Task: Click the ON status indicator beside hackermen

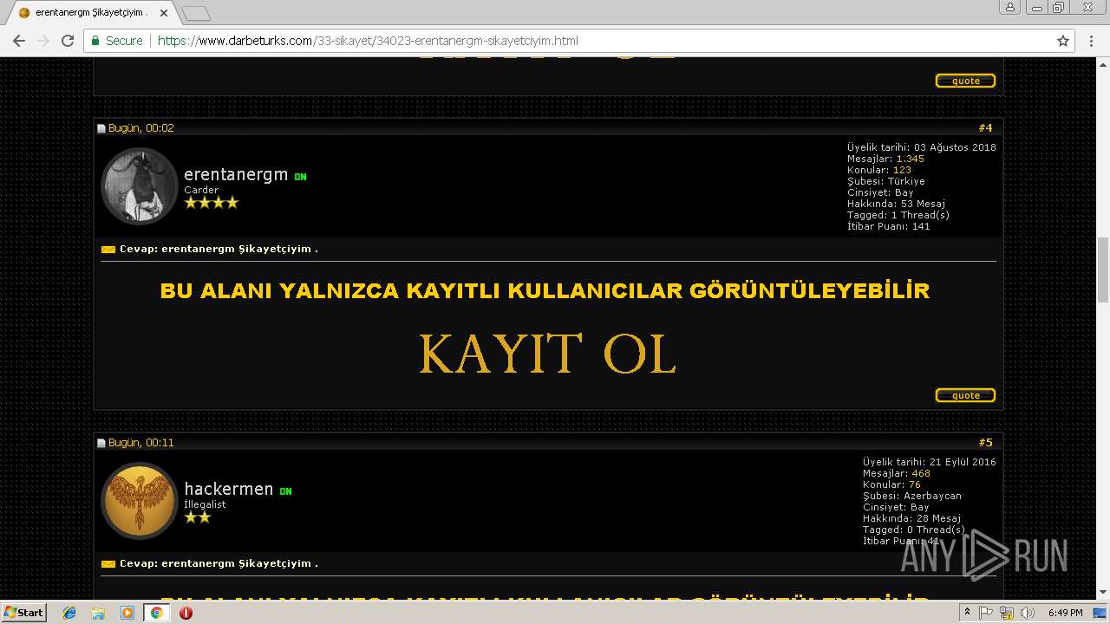Action: (285, 491)
